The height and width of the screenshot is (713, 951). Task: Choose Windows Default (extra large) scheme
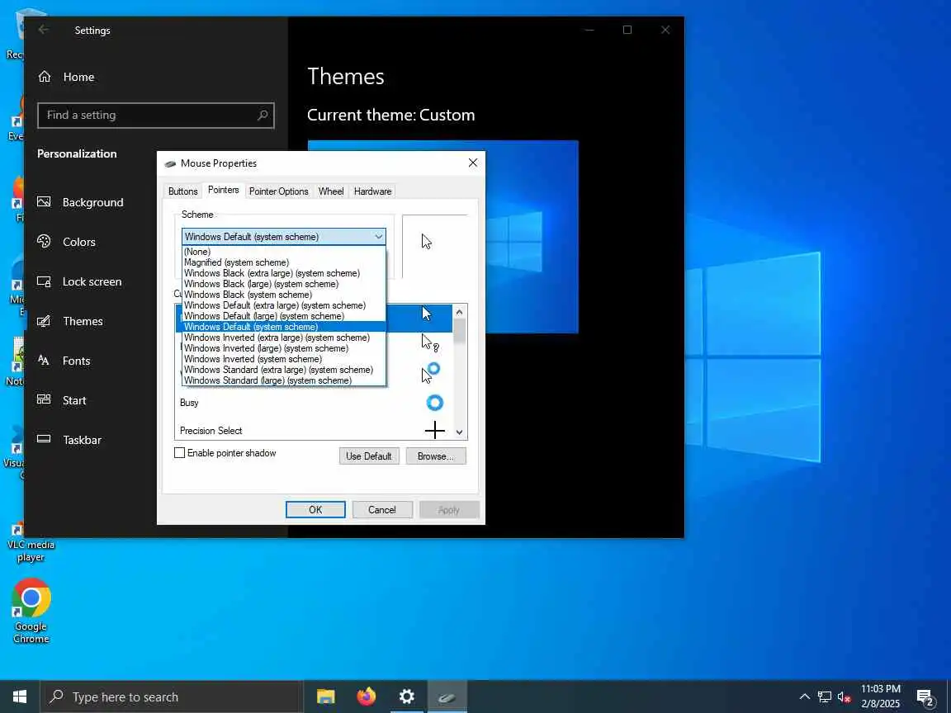[x=284, y=305]
